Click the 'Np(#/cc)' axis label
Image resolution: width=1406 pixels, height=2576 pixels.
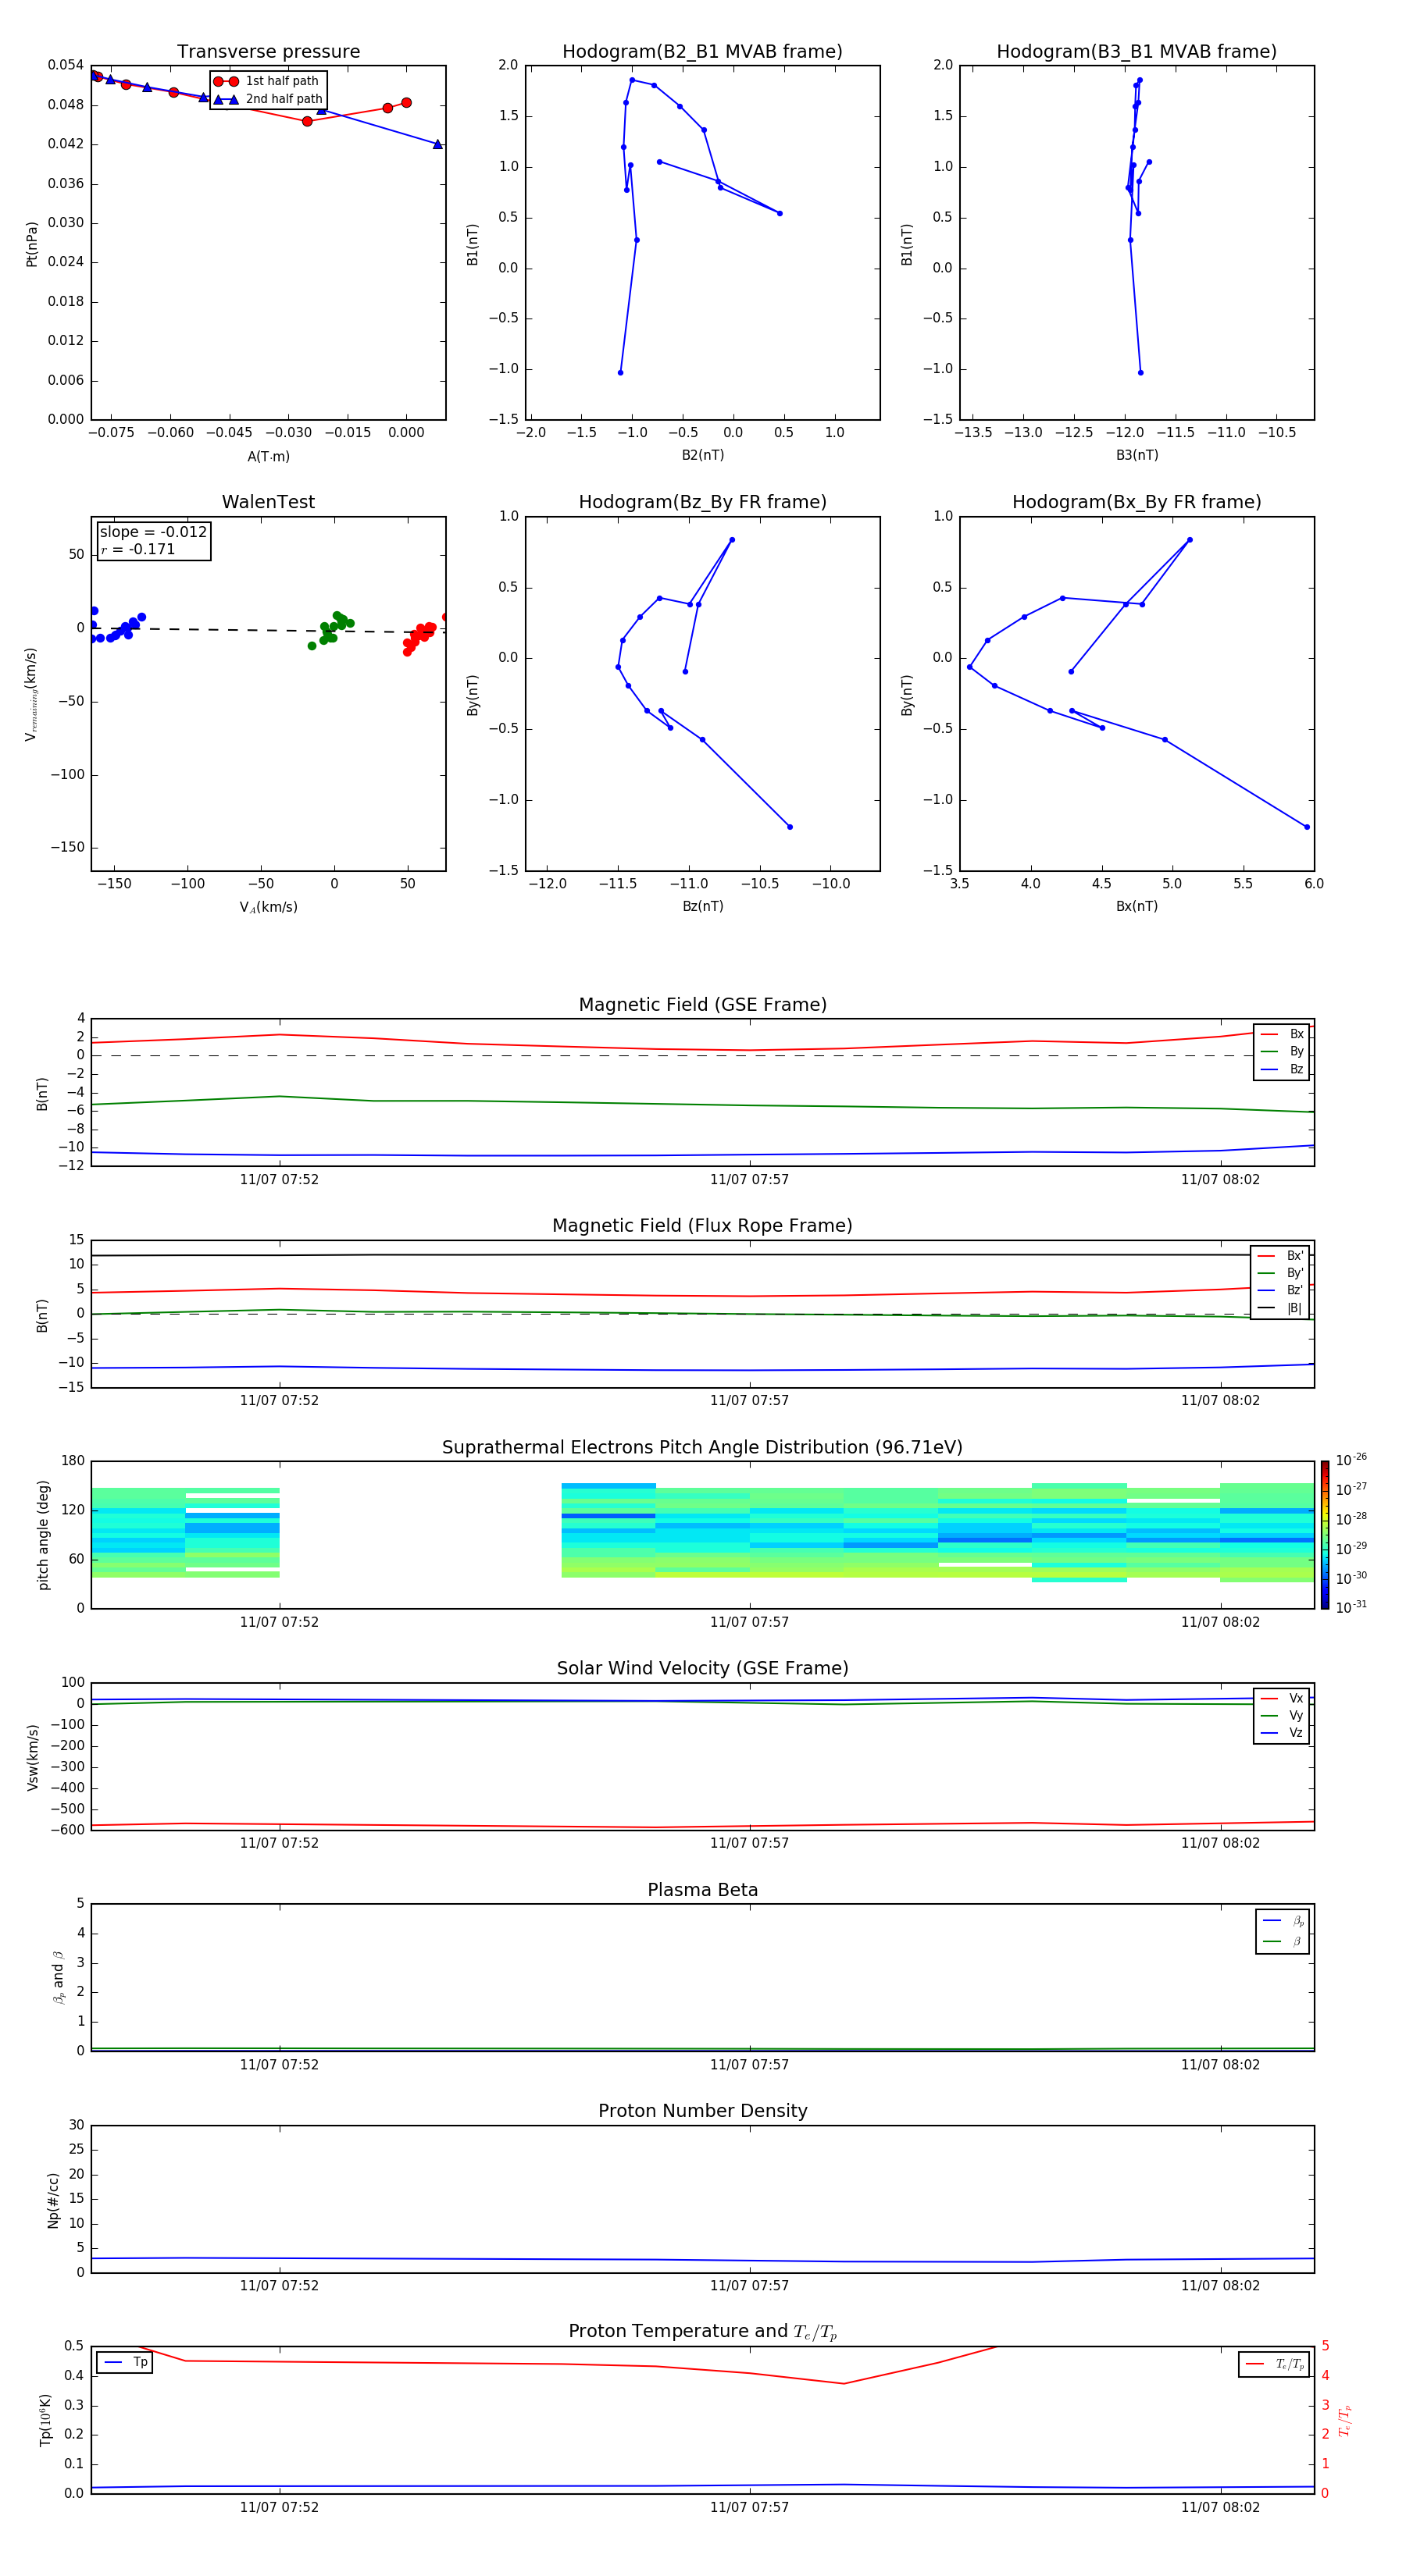click(x=53, y=2200)
